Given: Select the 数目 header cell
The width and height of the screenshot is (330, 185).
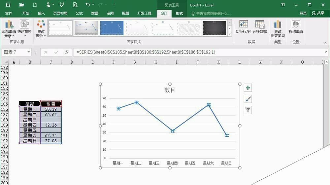Looking at the screenshot, I should point(51,104).
